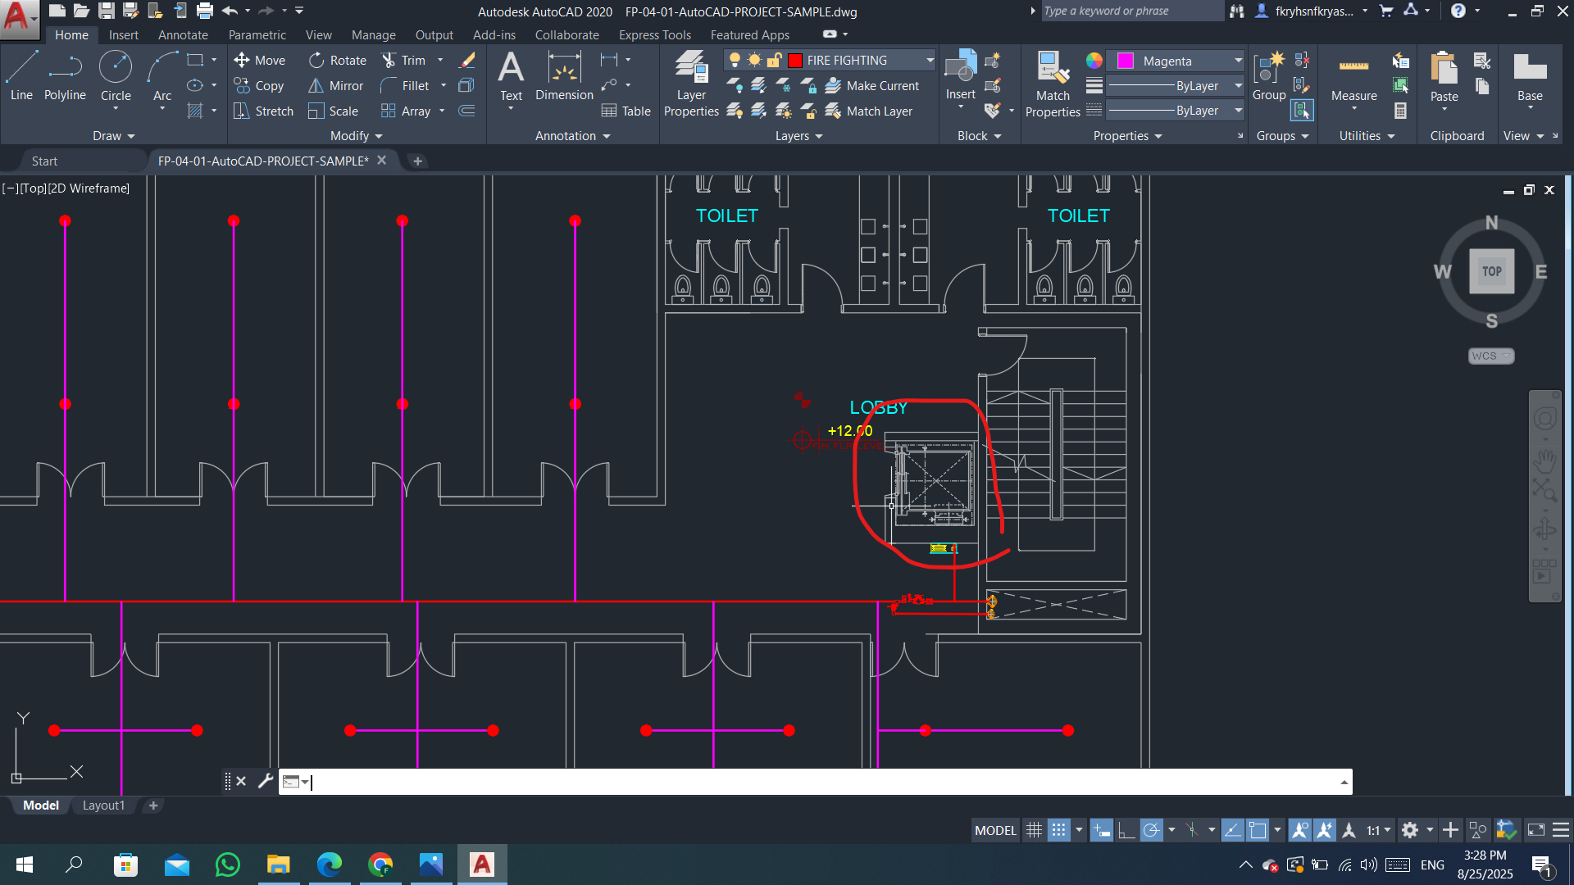
Task: Click the Match Properties tool
Action: pyautogui.click(x=1053, y=84)
